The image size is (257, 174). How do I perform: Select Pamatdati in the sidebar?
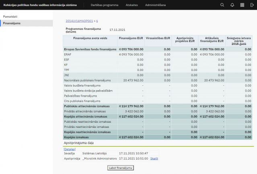click(10, 16)
